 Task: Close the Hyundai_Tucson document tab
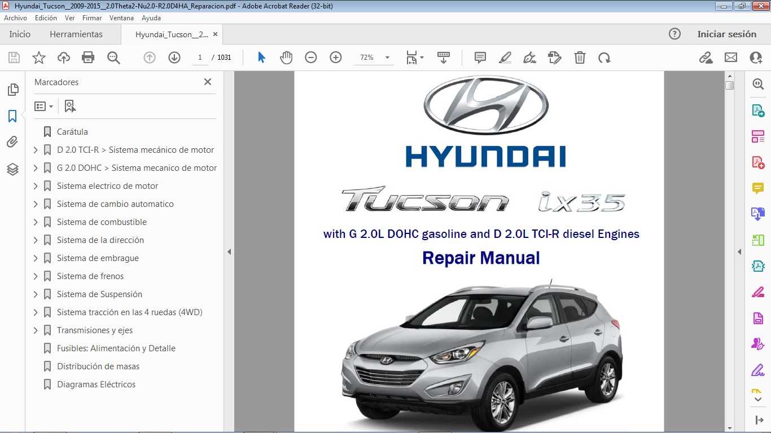pyautogui.click(x=214, y=34)
